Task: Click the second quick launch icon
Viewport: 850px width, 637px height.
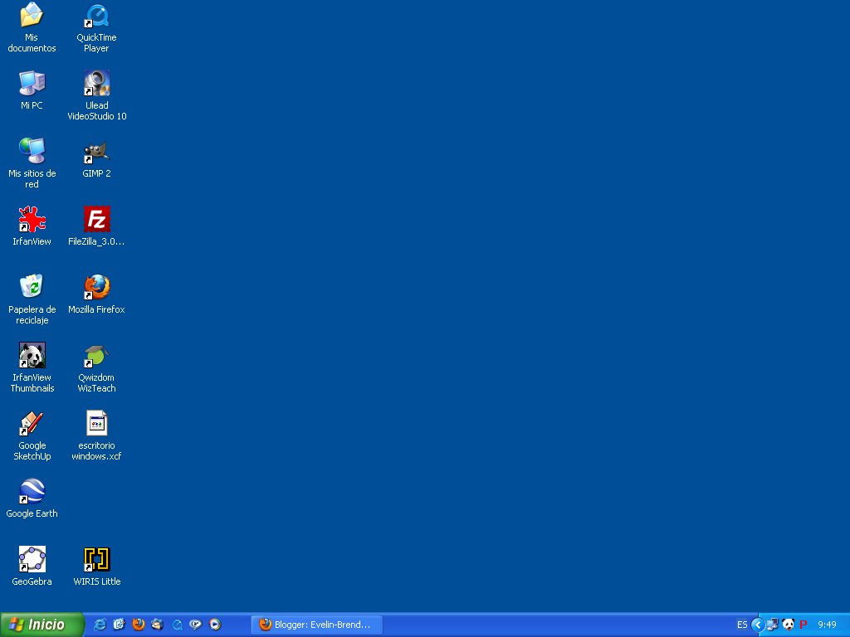Action: pyautogui.click(x=120, y=625)
